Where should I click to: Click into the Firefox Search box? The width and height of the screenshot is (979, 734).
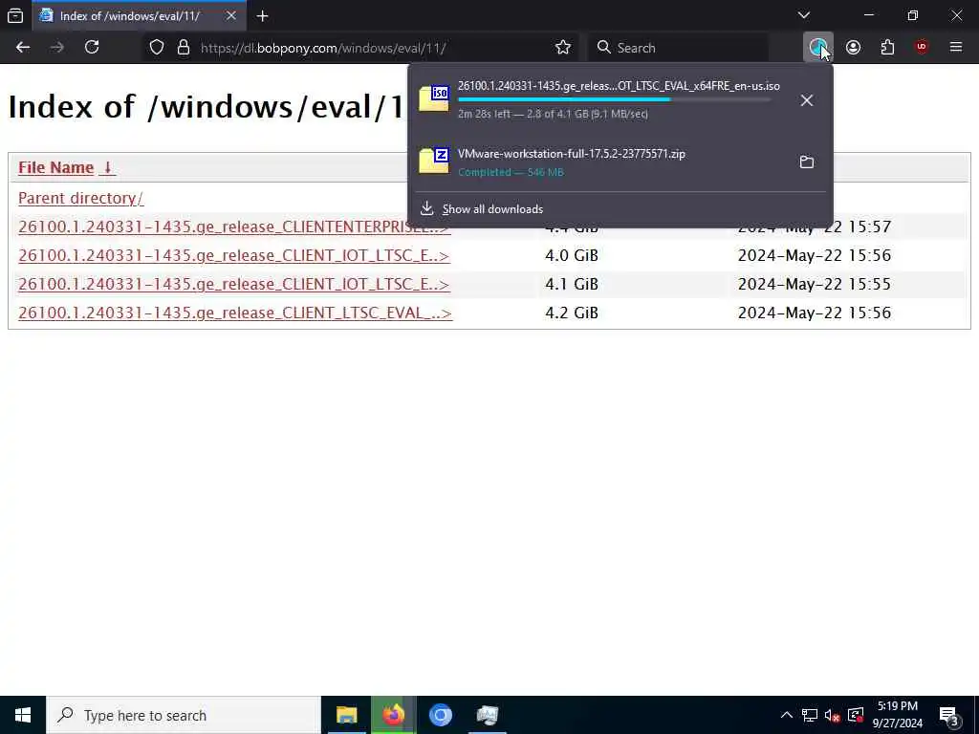[680, 48]
